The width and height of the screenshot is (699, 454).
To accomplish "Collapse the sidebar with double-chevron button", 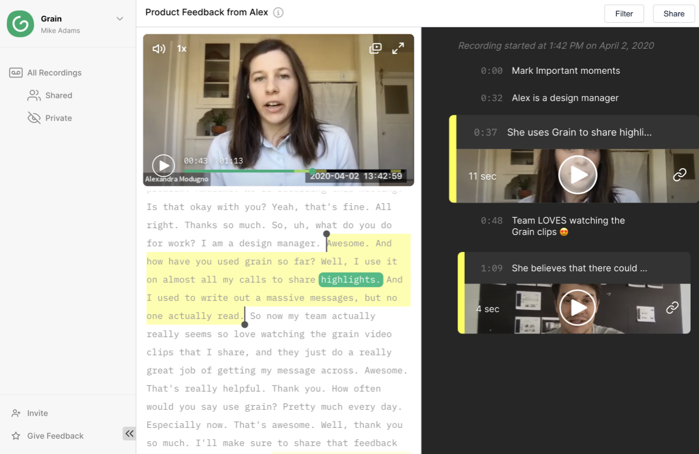I will click(x=129, y=434).
